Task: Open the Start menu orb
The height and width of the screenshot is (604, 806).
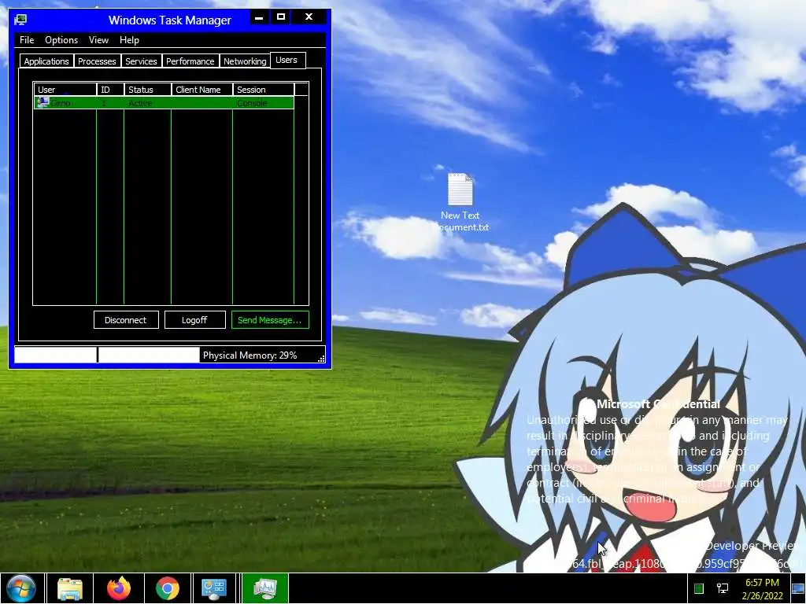Action: tap(21, 588)
